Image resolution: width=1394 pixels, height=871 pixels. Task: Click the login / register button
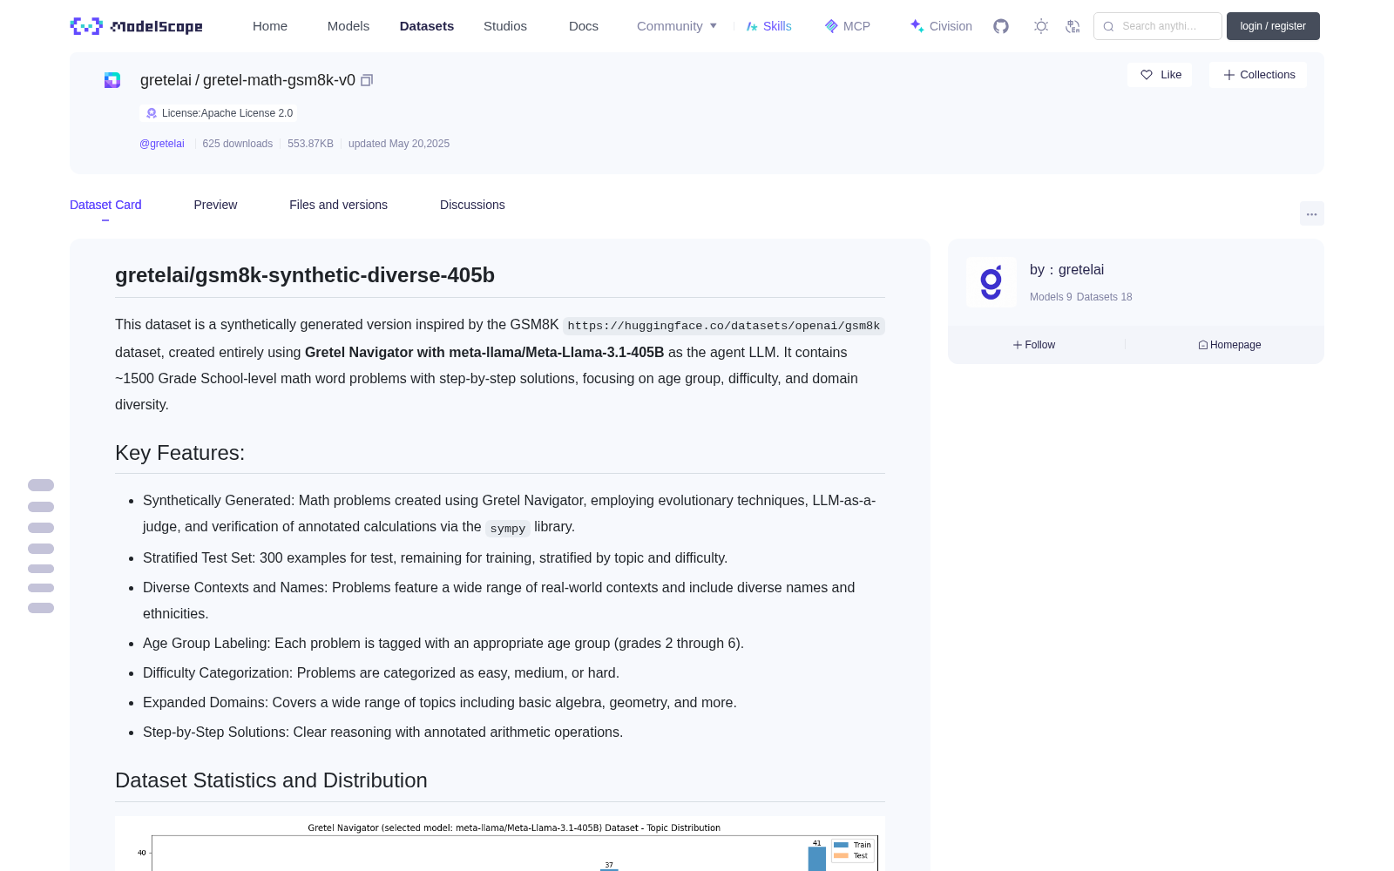(x=1273, y=26)
